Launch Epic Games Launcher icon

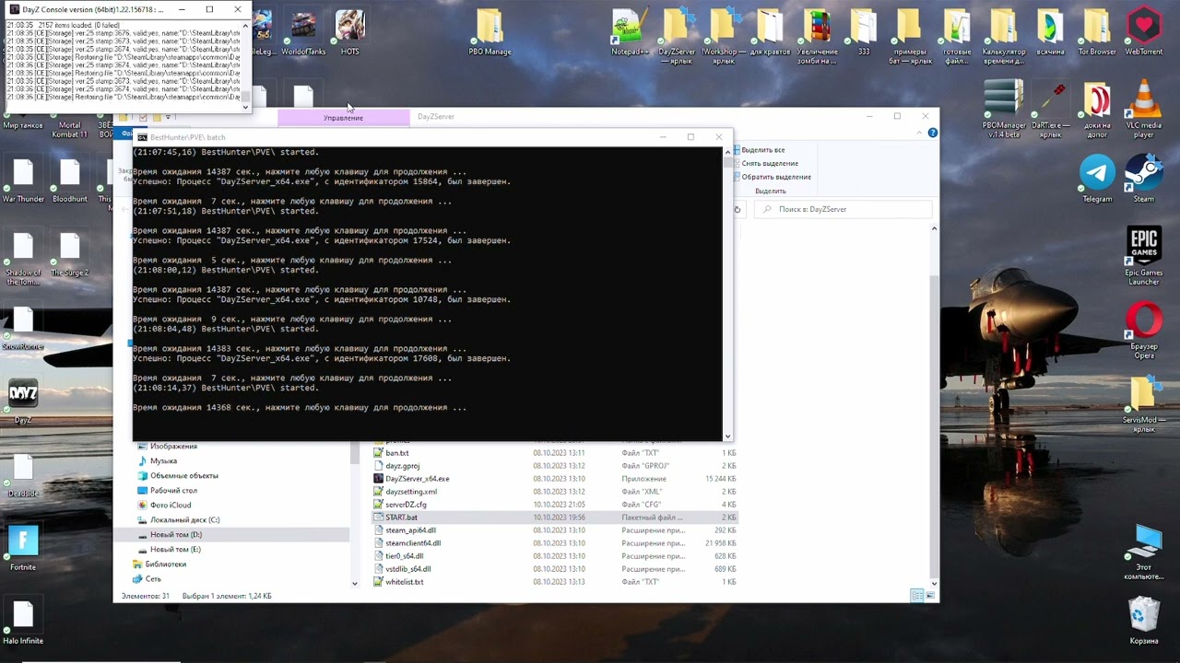(x=1144, y=256)
